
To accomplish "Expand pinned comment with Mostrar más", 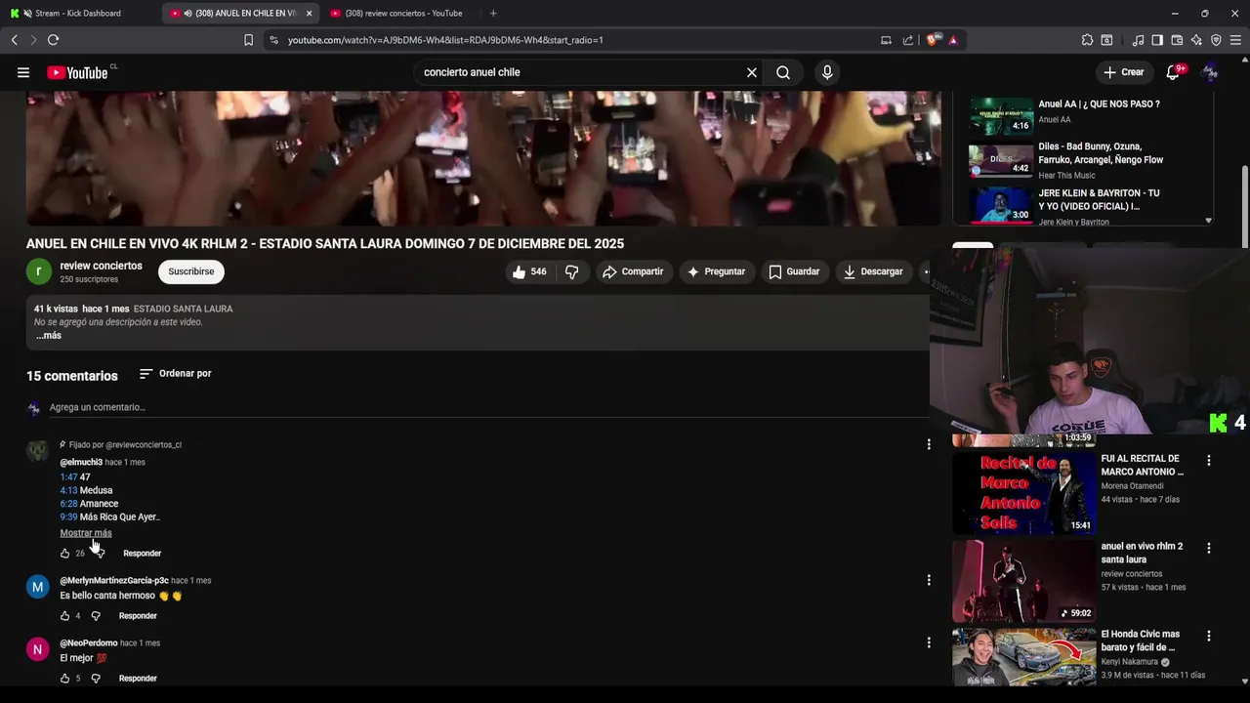I will (x=86, y=533).
